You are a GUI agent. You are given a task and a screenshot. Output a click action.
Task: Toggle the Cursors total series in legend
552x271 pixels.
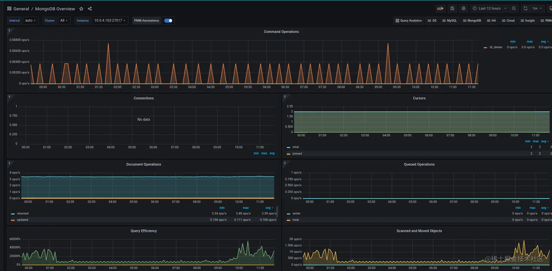point(296,147)
